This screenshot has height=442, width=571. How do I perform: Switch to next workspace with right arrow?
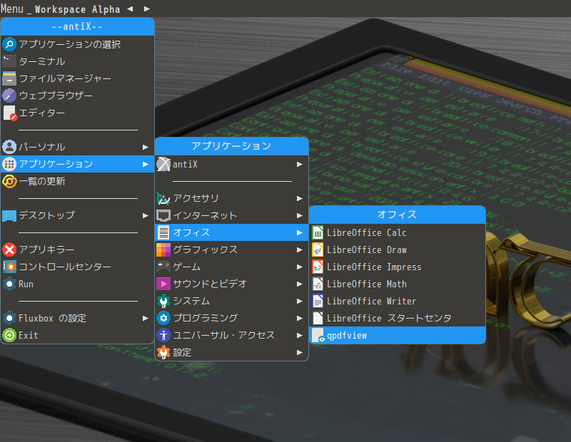point(147,9)
